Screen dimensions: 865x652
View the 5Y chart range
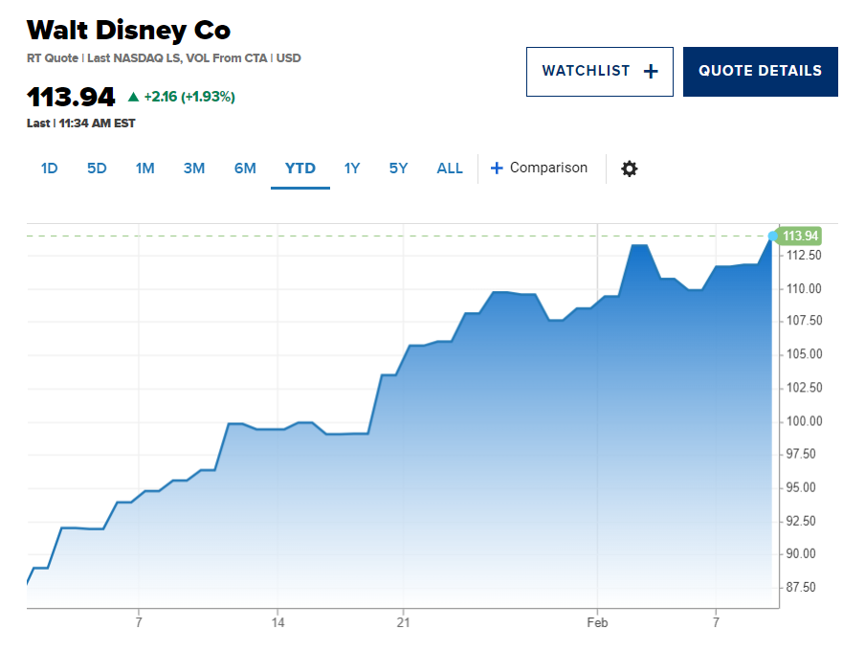point(398,169)
